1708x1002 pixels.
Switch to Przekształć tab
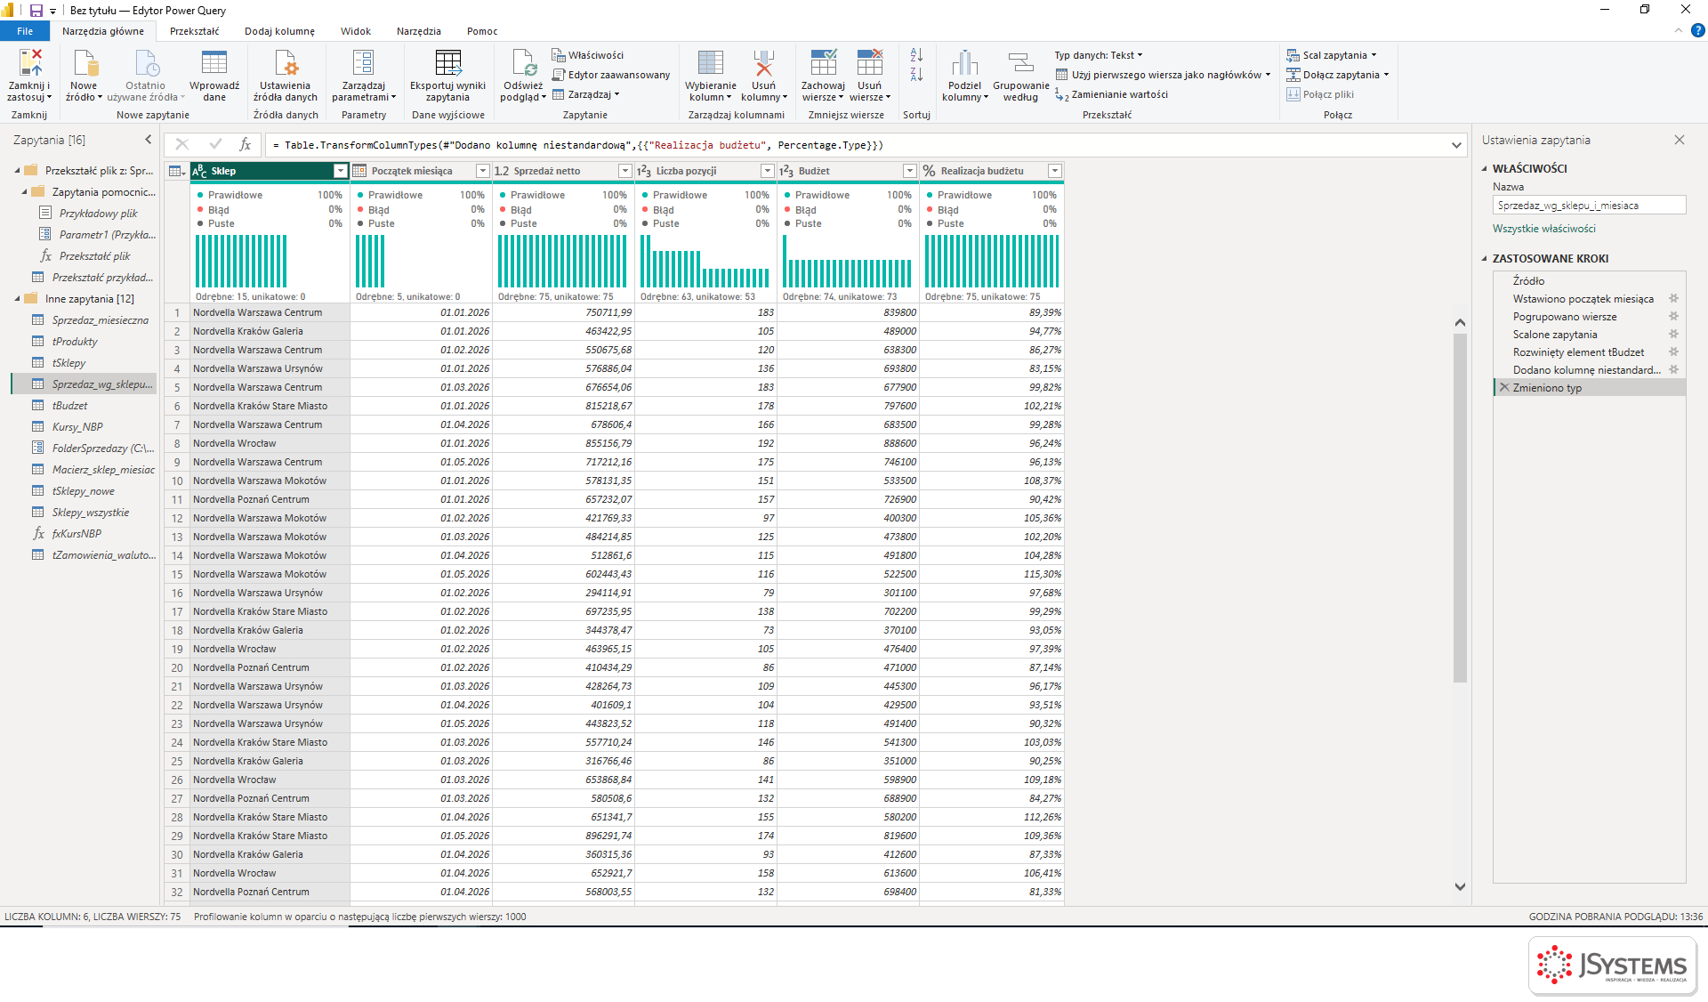coord(194,31)
